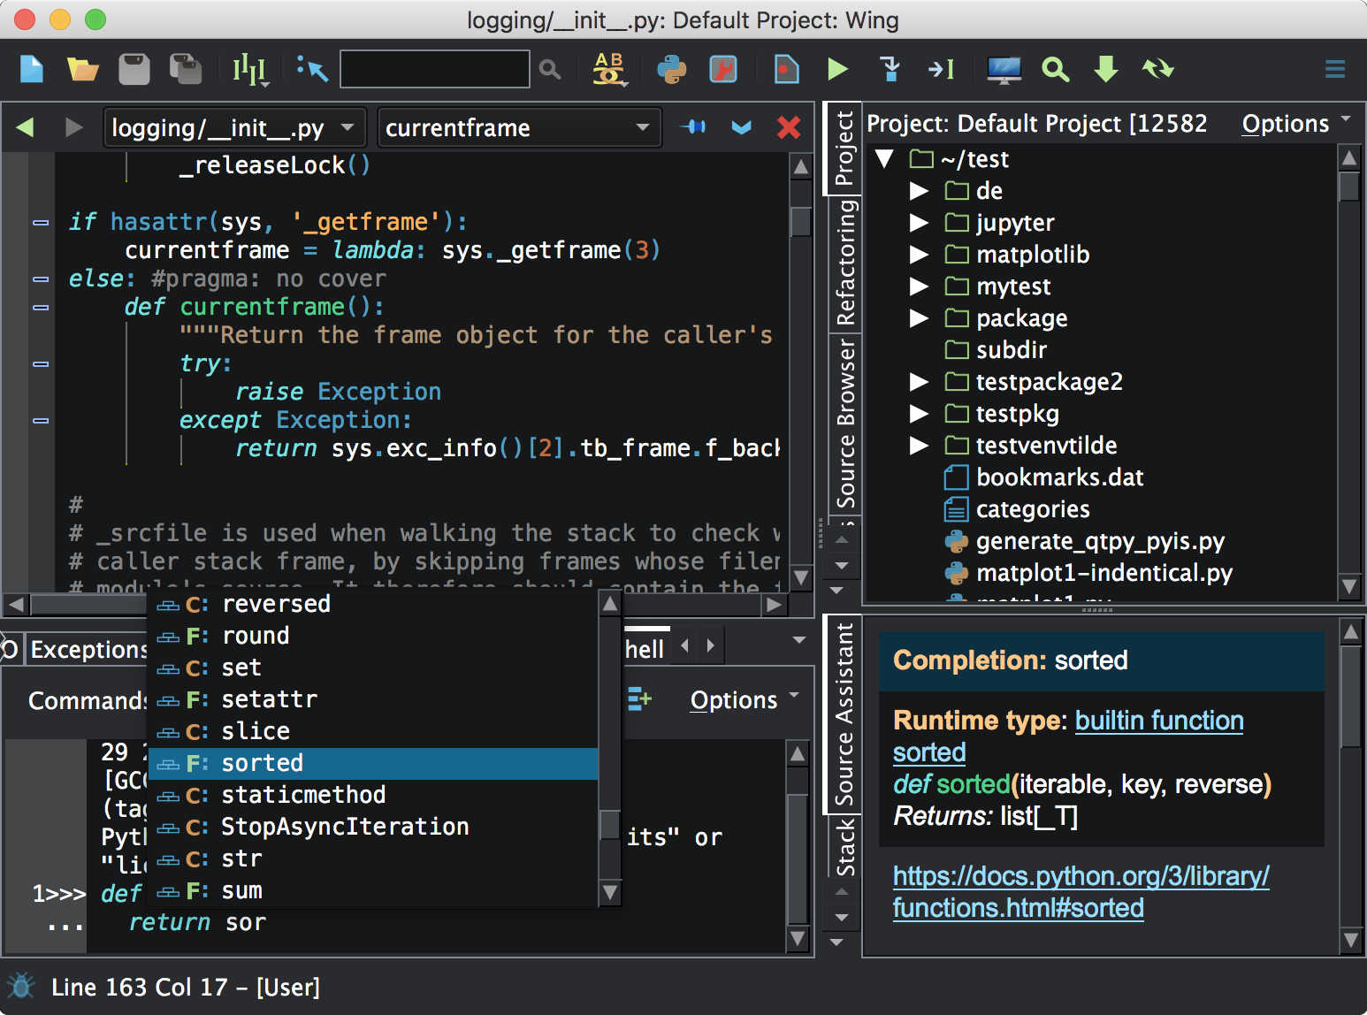The height and width of the screenshot is (1015, 1367).
Task: Collapse the 'if hasattr' code fold marker
Action: 41,223
